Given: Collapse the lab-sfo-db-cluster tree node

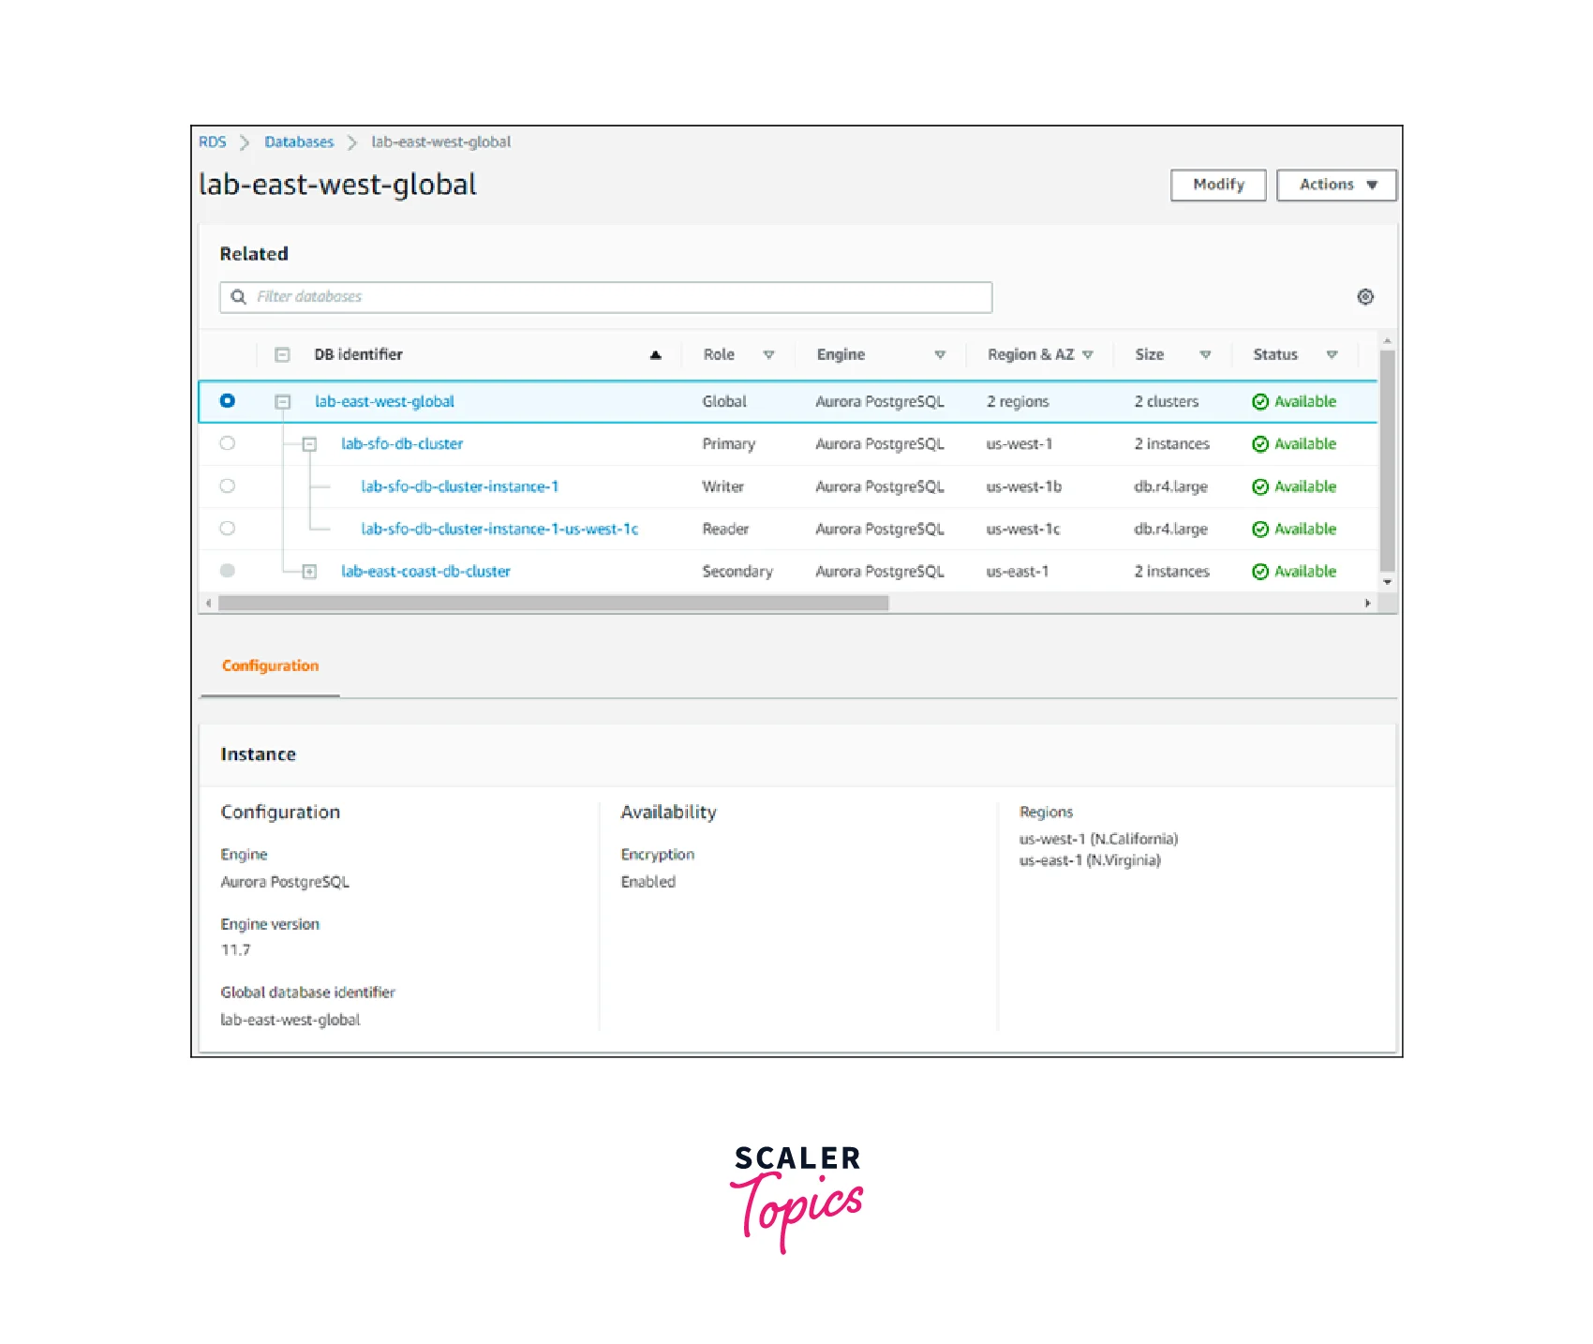Looking at the screenshot, I should click(309, 444).
